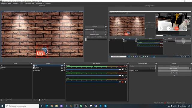This screenshot has width=192, height=108.
Task: Open the Windows Start menu
Action: click(x=2, y=106)
